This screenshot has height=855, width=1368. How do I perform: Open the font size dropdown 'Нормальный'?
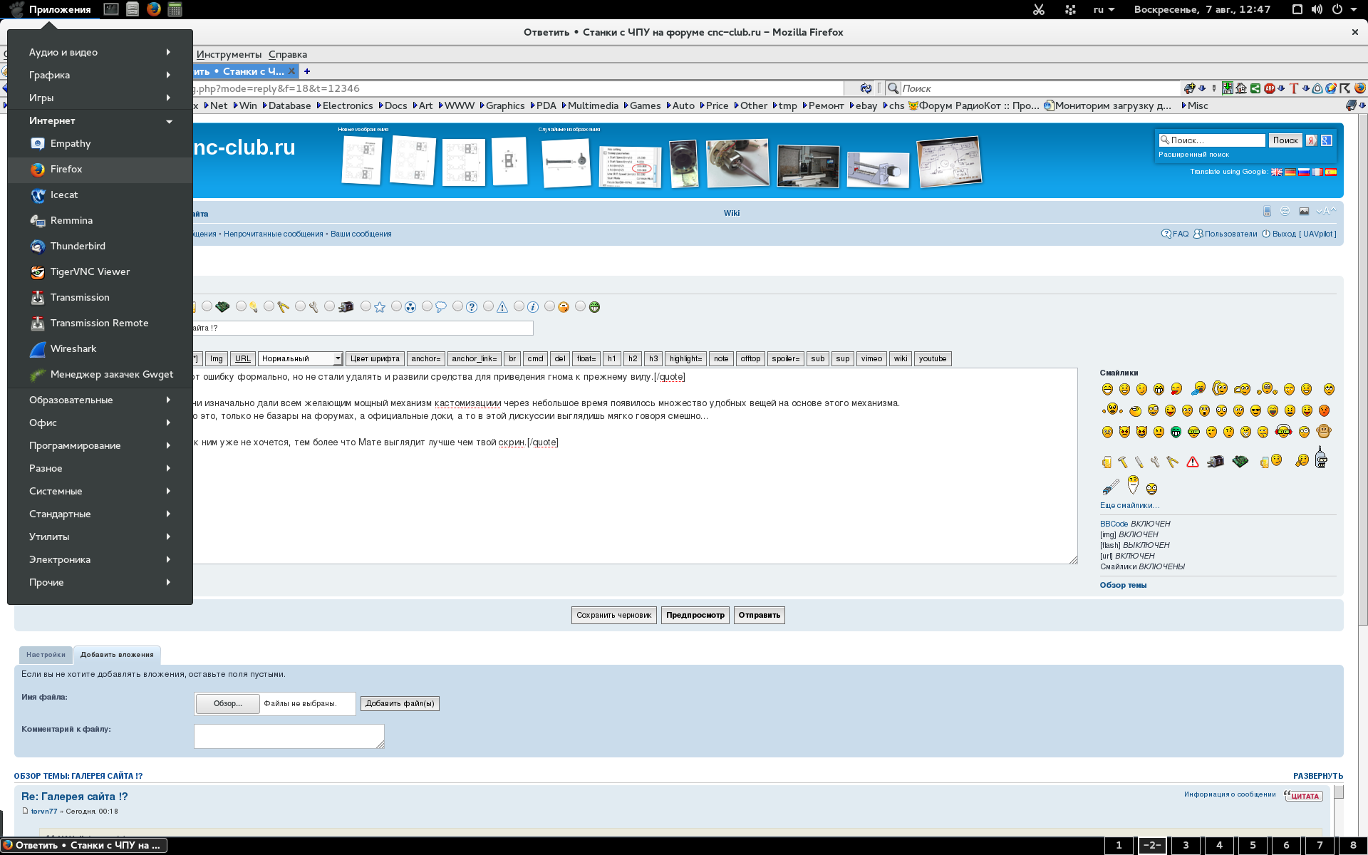(x=300, y=358)
